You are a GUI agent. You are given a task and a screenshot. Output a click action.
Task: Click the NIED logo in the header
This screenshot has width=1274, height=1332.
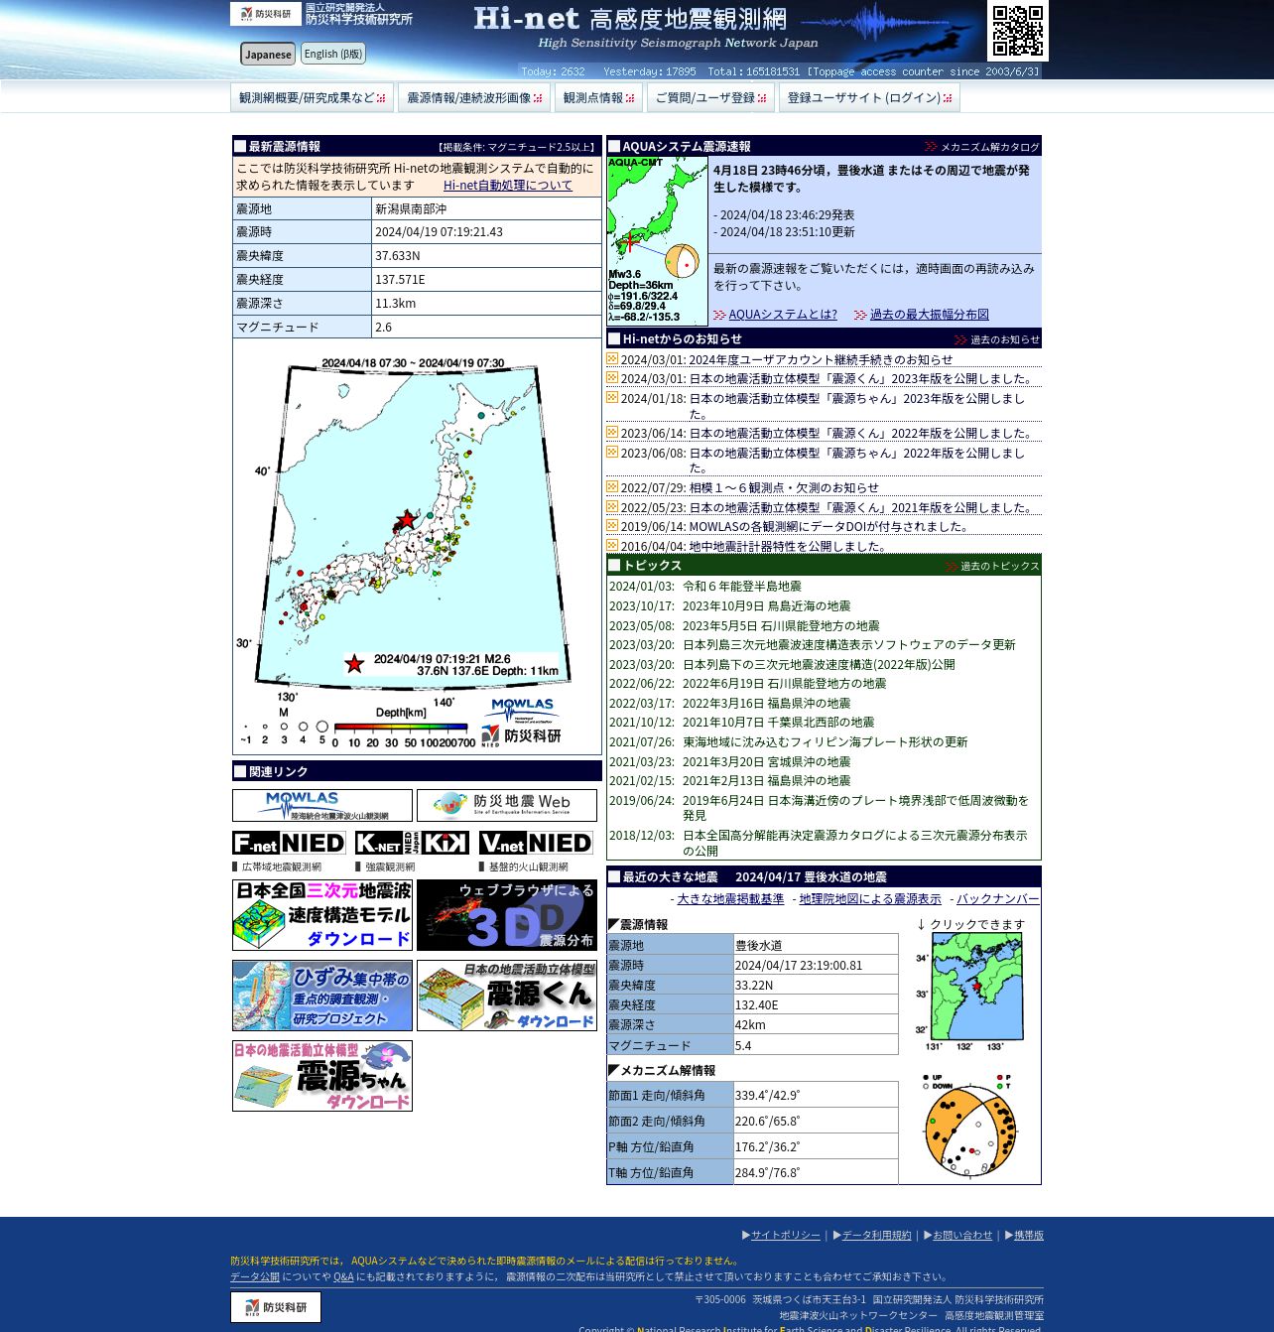click(x=265, y=14)
